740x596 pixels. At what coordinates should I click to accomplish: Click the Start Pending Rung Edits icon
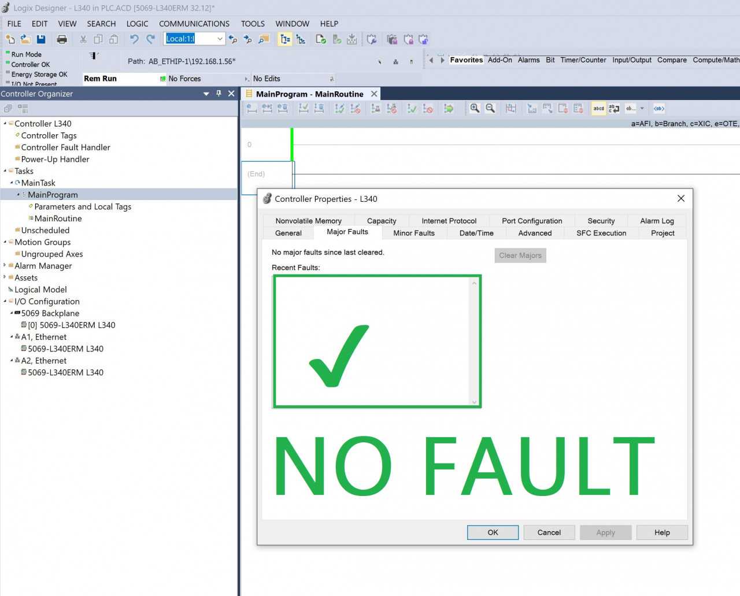[x=252, y=108]
